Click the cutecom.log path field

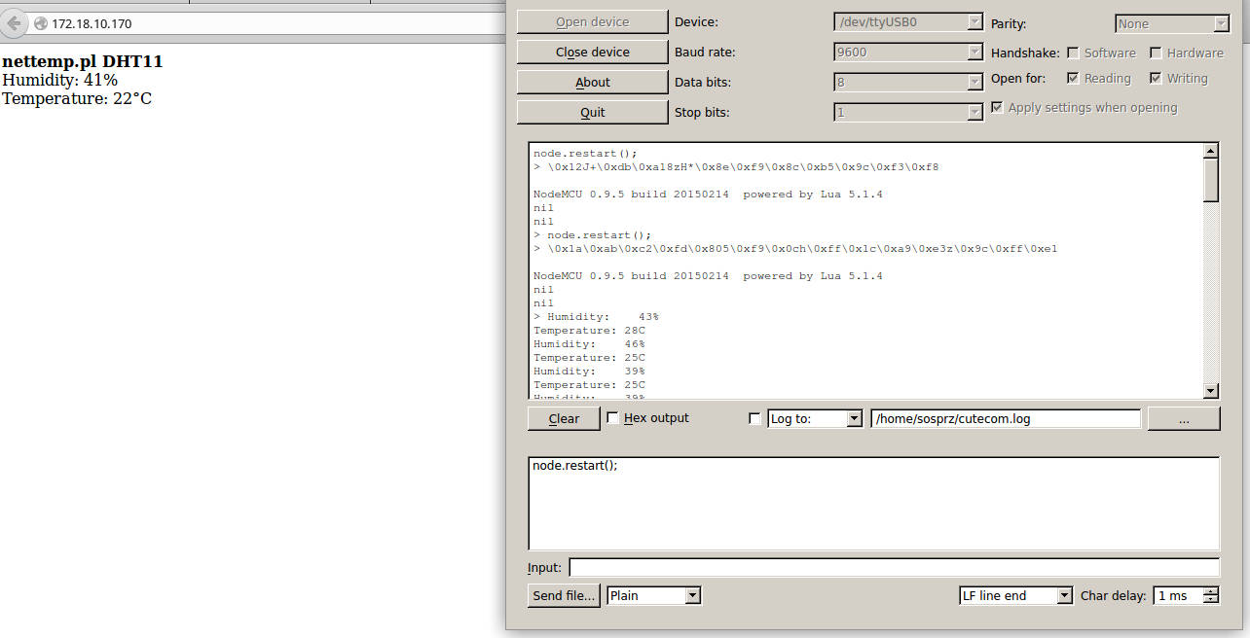[x=1006, y=418]
